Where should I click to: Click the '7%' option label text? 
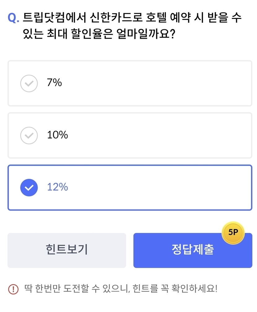[x=54, y=83]
